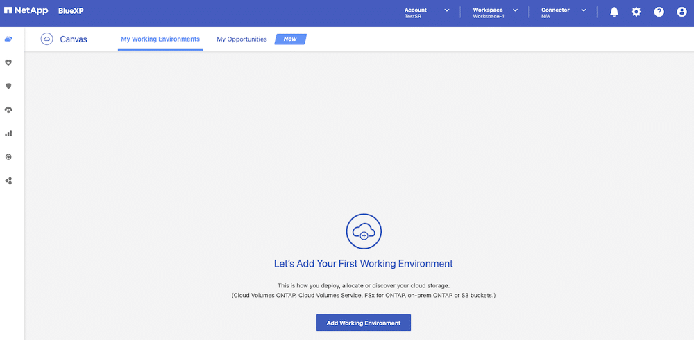Click the "Cloud Volumes ONTAP" description line

click(x=364, y=296)
